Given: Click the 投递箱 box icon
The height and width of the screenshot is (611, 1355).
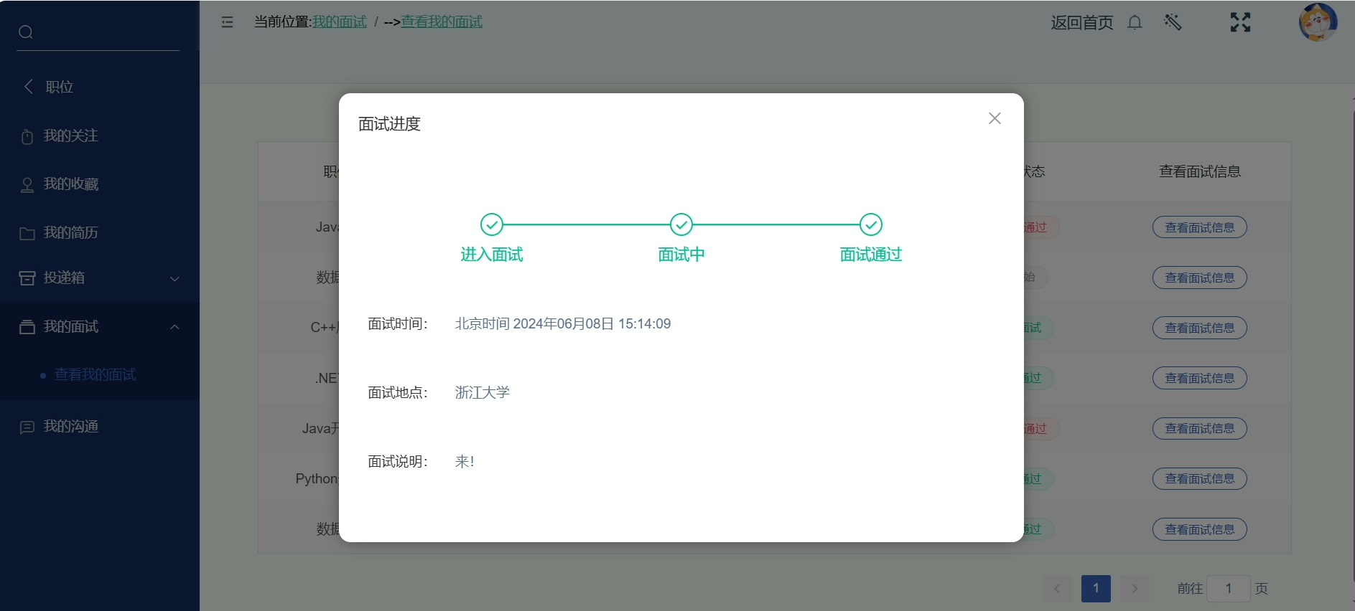Looking at the screenshot, I should click(27, 278).
